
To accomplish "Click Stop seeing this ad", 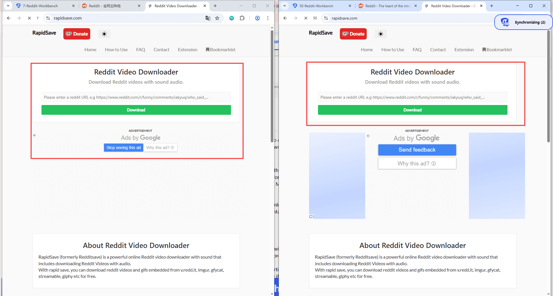I will click(123, 148).
